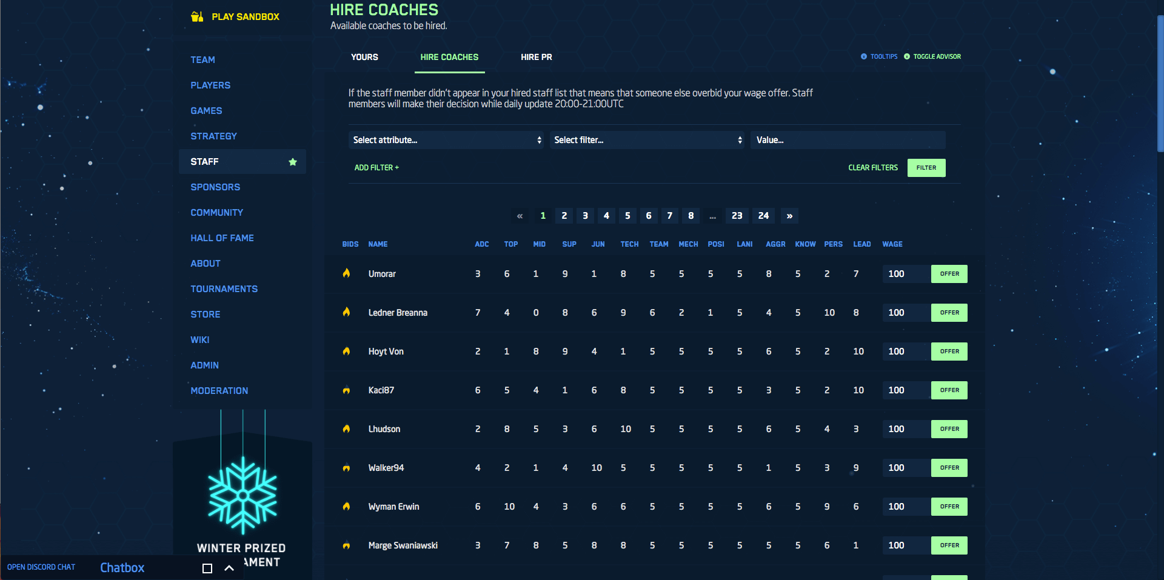Image resolution: width=1164 pixels, height=580 pixels.
Task: Click the Chatbox square pop-out icon
Action: [x=207, y=568]
